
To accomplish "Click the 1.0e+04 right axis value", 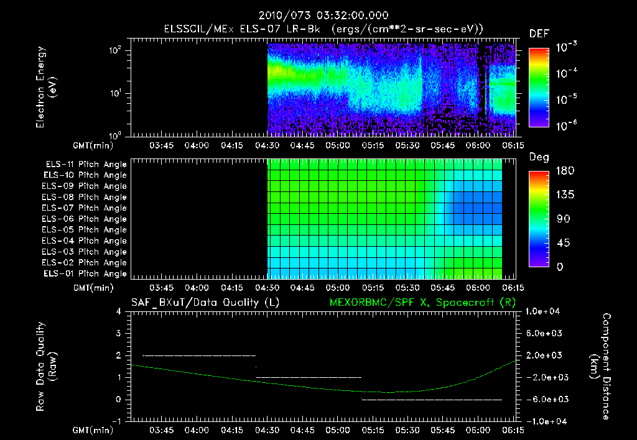I will 542,311.
